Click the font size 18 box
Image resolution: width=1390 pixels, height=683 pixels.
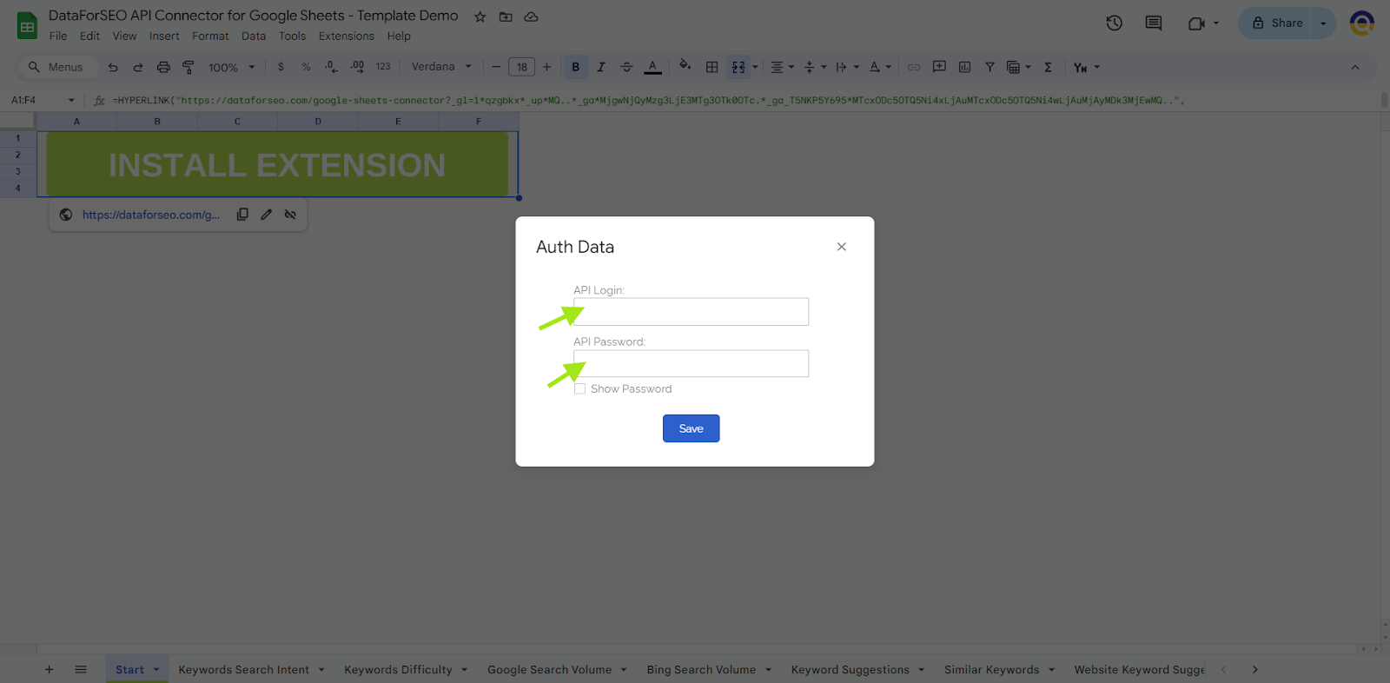[521, 67]
